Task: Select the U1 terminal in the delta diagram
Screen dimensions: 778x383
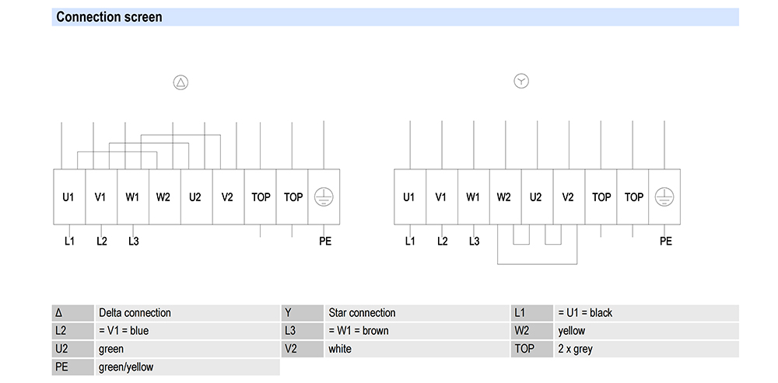Action: coord(68,197)
